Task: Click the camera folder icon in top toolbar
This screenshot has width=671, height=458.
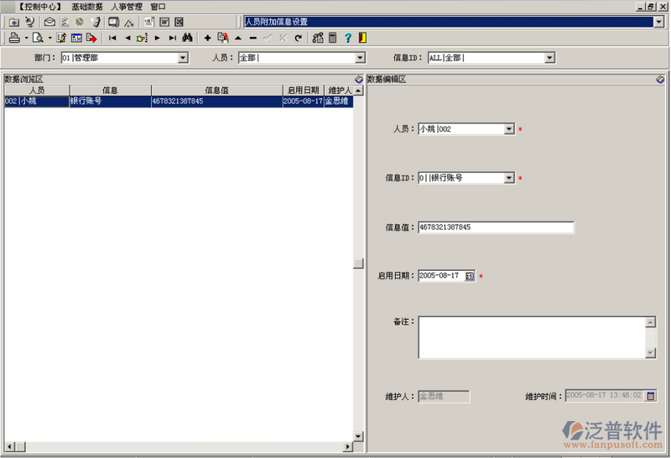Action: 13,22
